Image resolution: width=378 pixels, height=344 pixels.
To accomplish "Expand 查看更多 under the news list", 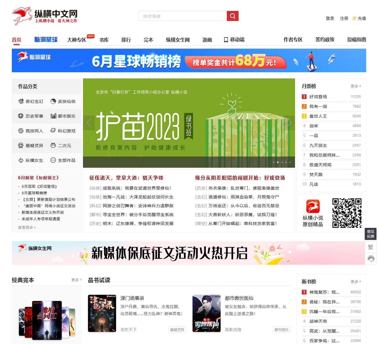I will (x=27, y=227).
